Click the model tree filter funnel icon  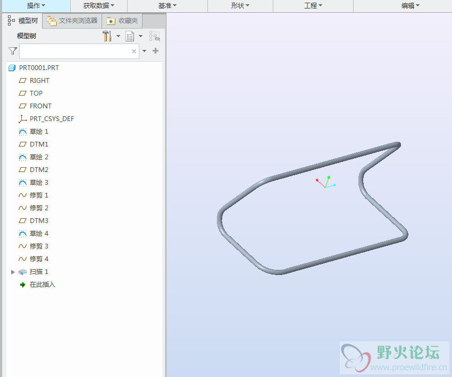(x=13, y=51)
